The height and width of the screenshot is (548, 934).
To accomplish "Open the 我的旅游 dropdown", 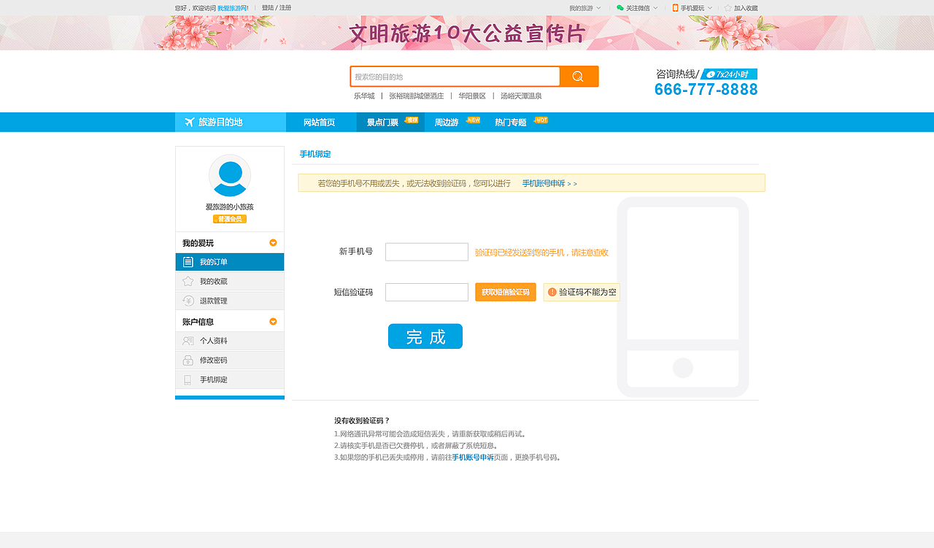I will coord(584,8).
